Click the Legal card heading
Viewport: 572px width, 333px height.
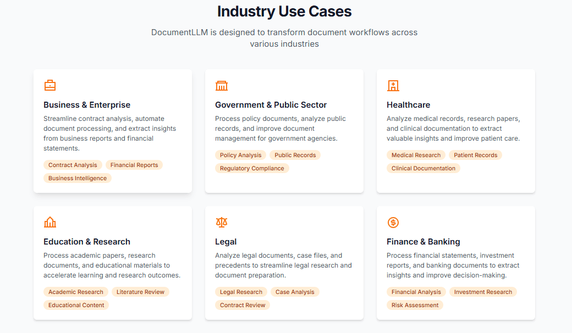226,242
